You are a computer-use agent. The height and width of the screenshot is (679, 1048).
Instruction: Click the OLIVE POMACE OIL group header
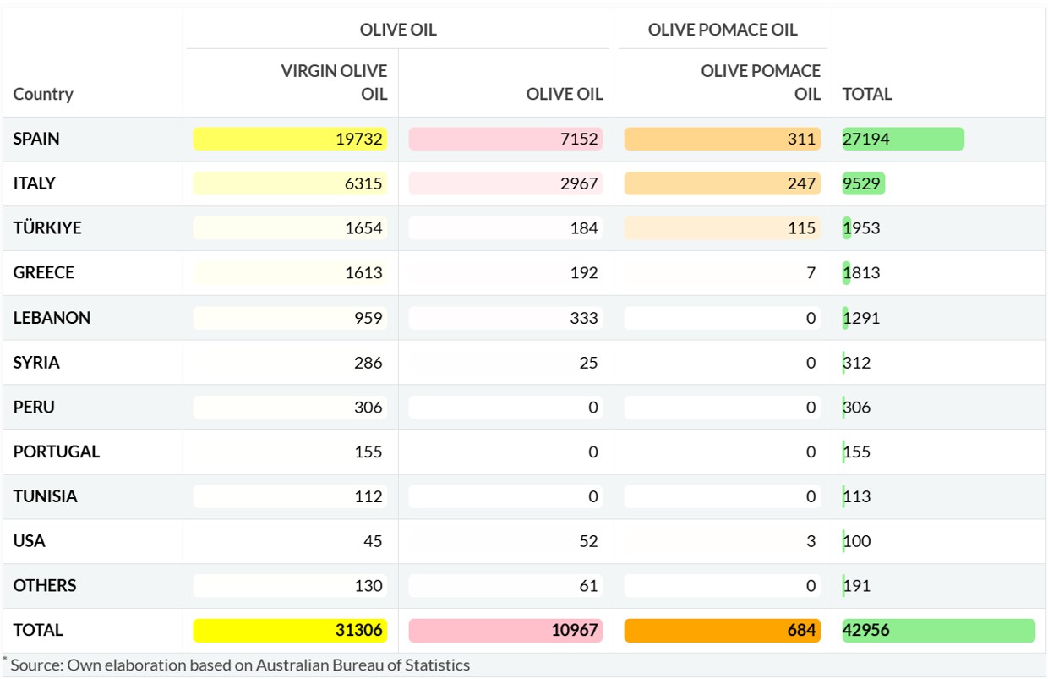coord(723,30)
